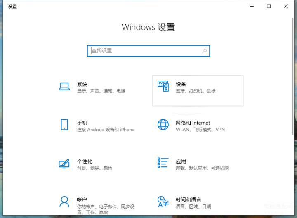Click the text 连接 Android 设备和 iPhone

[x=106, y=130]
